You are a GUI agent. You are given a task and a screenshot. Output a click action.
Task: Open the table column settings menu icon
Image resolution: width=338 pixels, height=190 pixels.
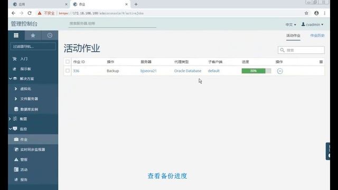[321, 62]
